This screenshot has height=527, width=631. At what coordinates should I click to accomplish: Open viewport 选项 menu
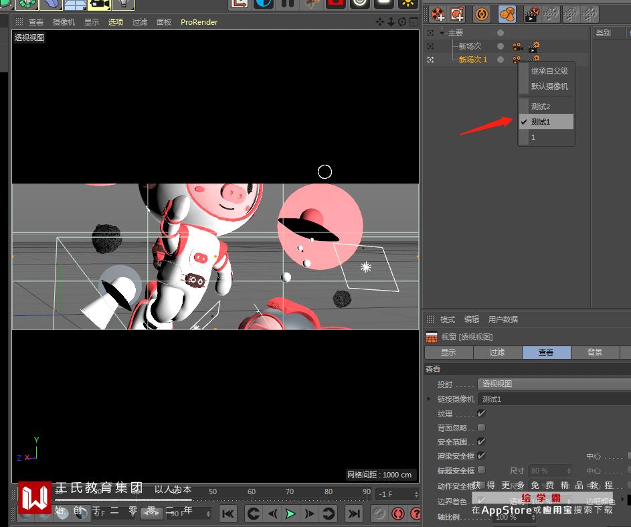116,22
